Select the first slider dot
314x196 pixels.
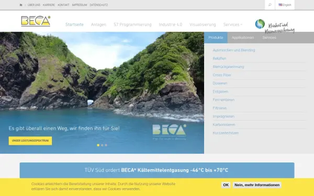98,145
